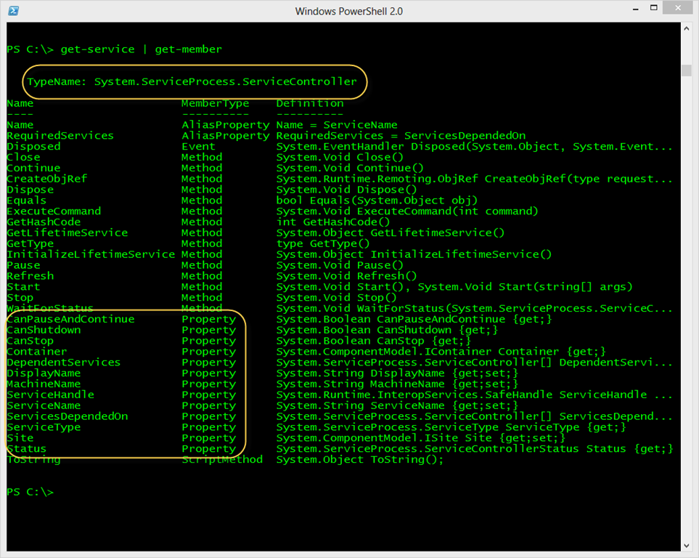This screenshot has height=558, width=699.
Task: Minimize the Windows PowerShell 2.0 window
Action: [636, 9]
